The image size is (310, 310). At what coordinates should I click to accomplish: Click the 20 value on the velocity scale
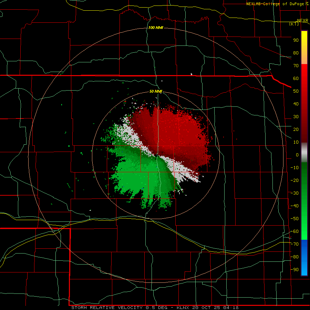point(296,130)
